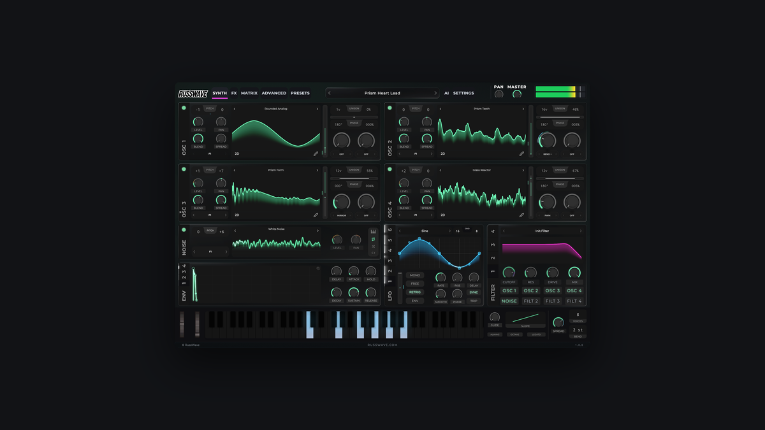765x430 pixels.
Task: Route OSC 2 to the filter
Action: [x=531, y=291]
